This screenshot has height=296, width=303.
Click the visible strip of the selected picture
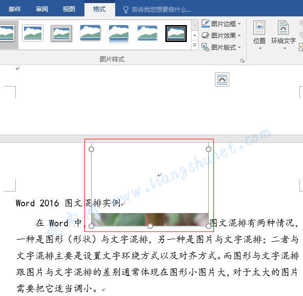(x=150, y=219)
